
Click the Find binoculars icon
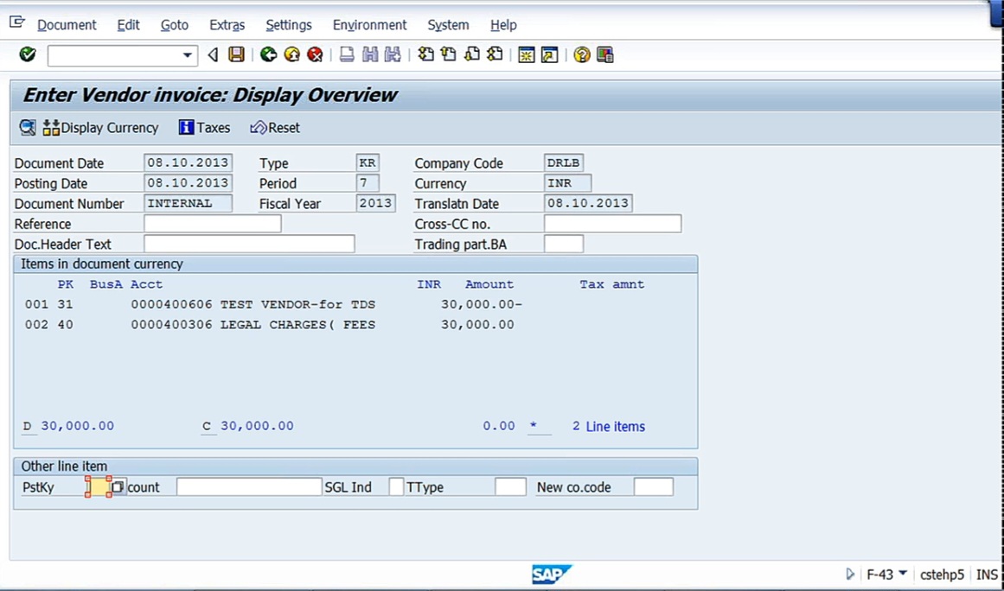tap(370, 54)
